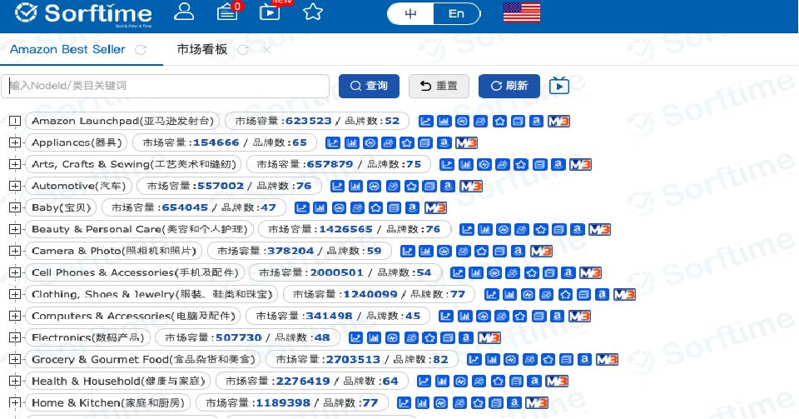Expand the Clothing, Shoes & Jewelry node
The width and height of the screenshot is (799, 419).
click(x=15, y=295)
